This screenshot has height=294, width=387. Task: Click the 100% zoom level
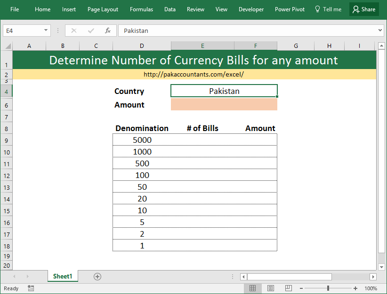click(371, 288)
